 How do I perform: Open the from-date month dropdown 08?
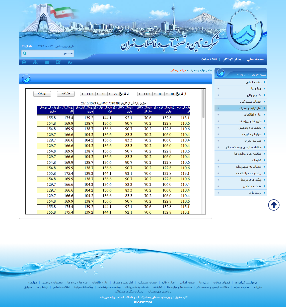point(159,94)
